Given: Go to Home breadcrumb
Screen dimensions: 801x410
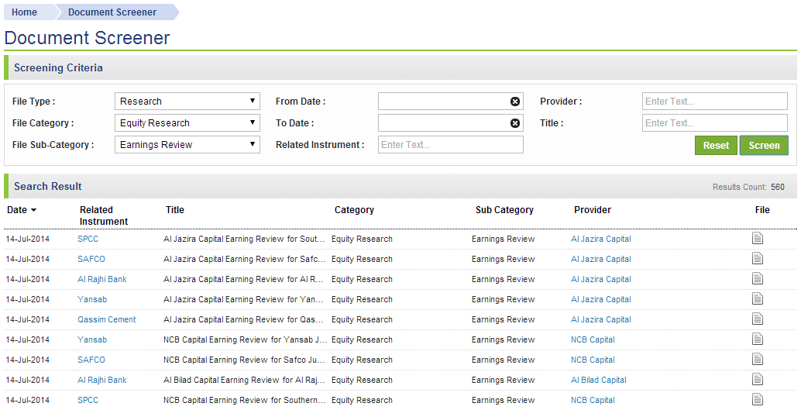Looking at the screenshot, I should coord(25,12).
